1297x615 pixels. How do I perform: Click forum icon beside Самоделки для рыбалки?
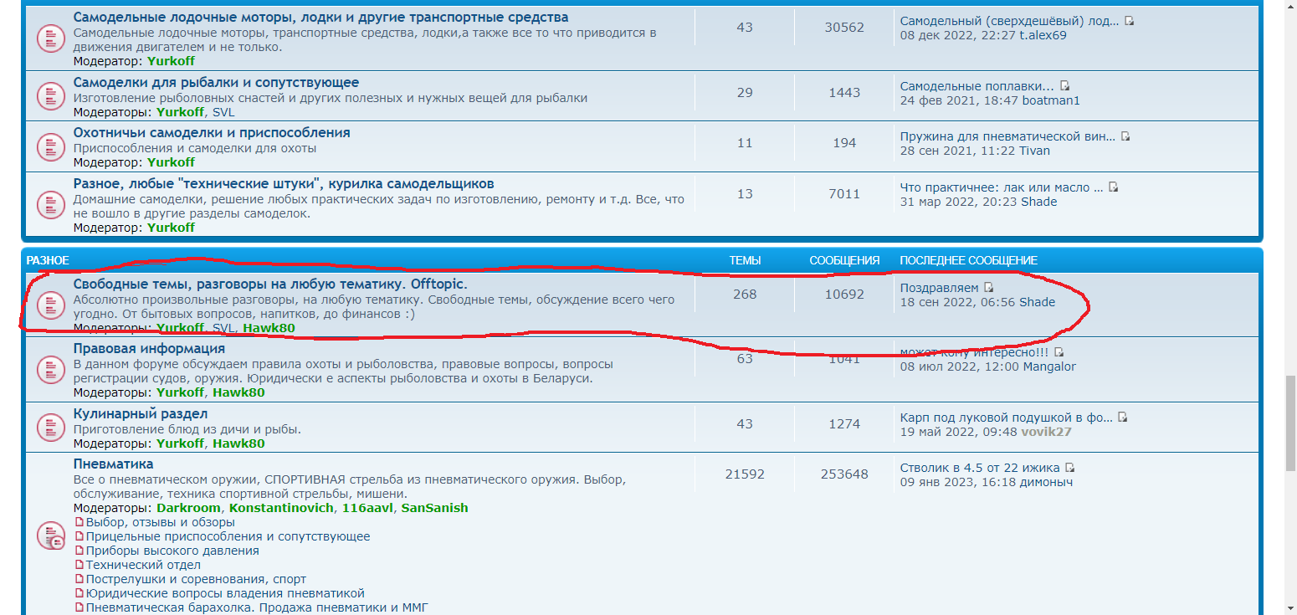point(51,95)
